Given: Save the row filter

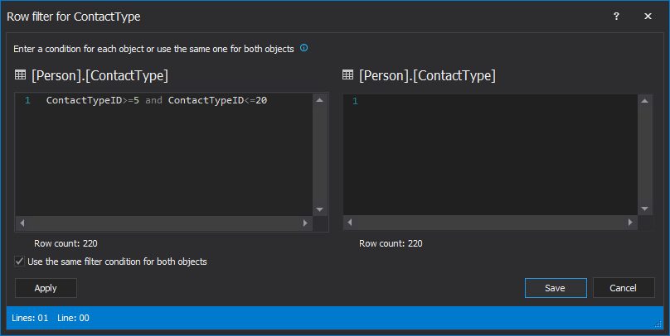Looking at the screenshot, I should tap(556, 288).
